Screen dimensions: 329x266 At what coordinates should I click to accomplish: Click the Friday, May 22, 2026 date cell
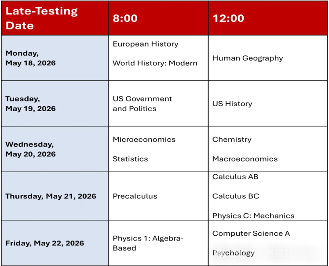click(45, 243)
